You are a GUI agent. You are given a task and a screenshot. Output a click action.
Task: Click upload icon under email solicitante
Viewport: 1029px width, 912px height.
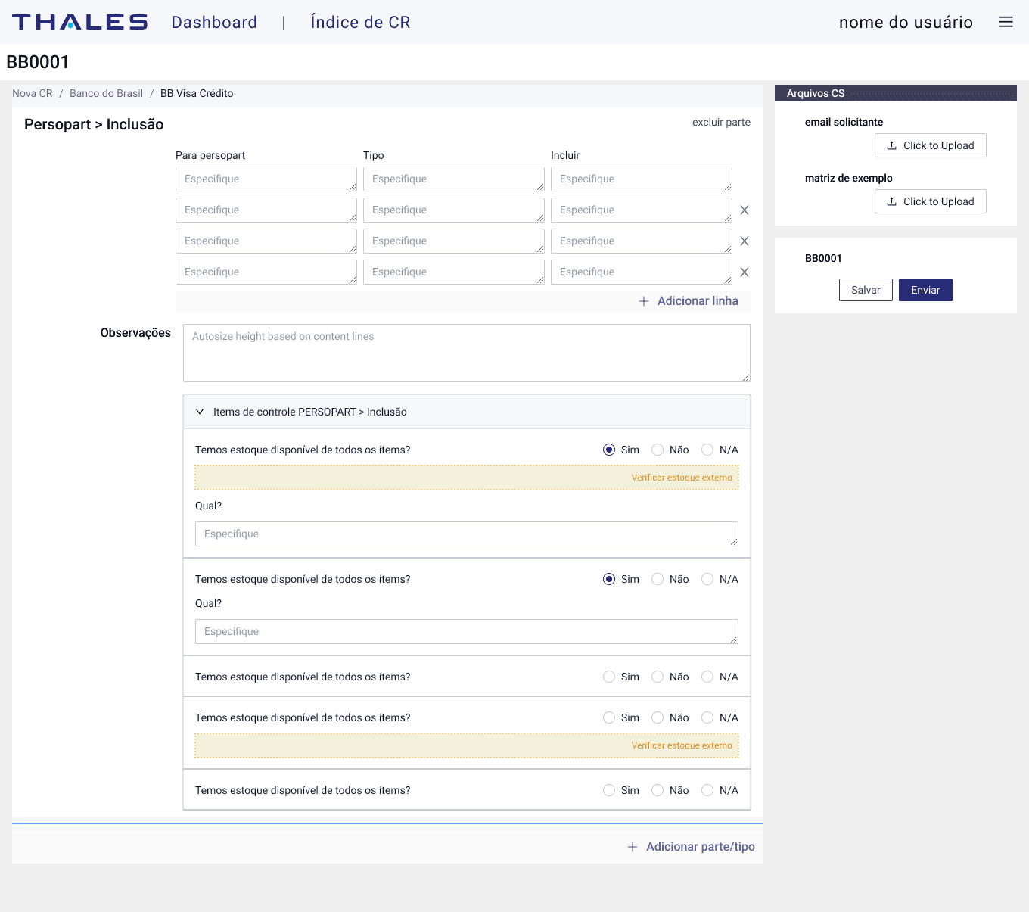point(892,145)
